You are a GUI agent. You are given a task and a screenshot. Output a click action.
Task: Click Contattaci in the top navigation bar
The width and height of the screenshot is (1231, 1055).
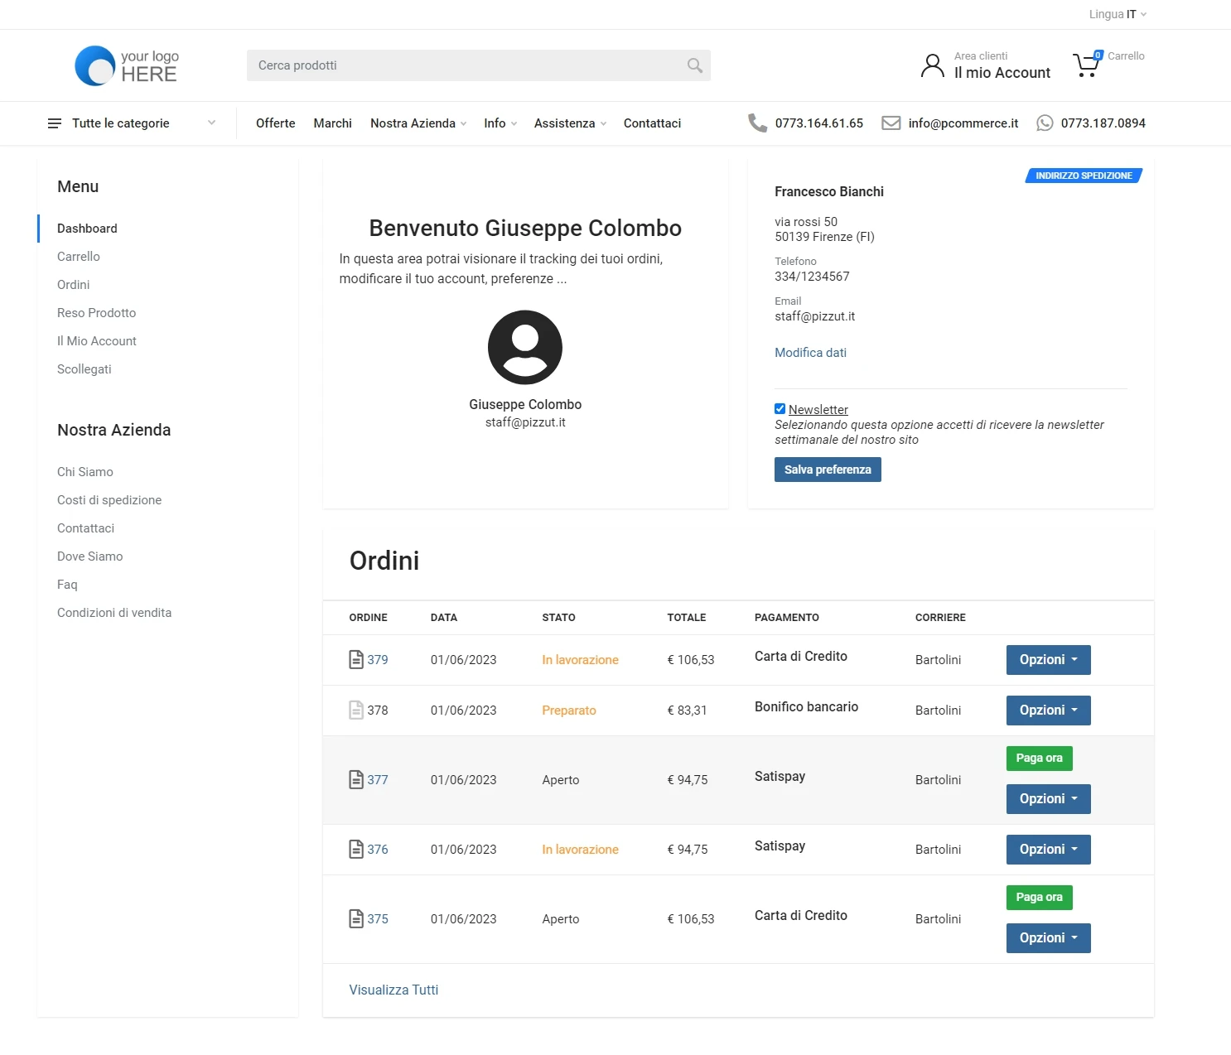tap(652, 123)
